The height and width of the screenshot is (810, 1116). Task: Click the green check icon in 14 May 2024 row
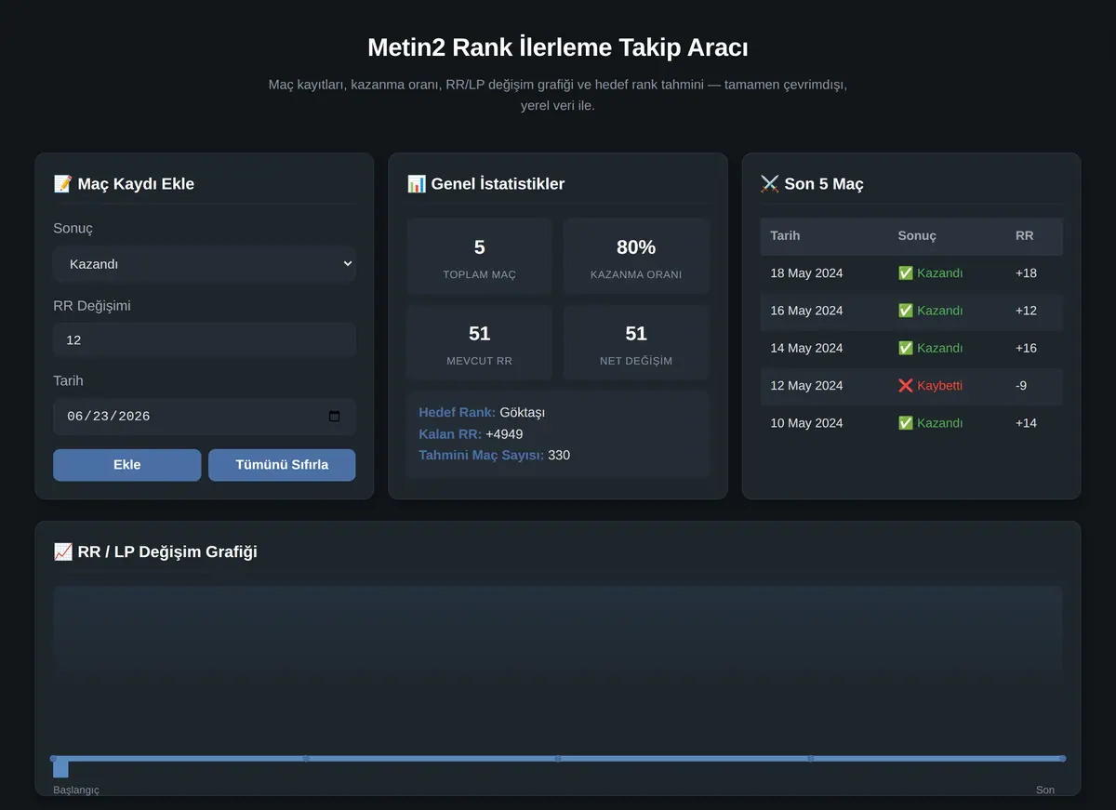click(x=905, y=348)
